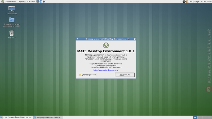212x119 pixels.
Task: Open the volume speaker control
Action: point(194,2)
